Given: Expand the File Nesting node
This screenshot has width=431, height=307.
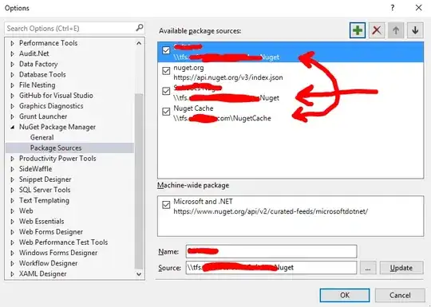Looking at the screenshot, I should [12, 85].
